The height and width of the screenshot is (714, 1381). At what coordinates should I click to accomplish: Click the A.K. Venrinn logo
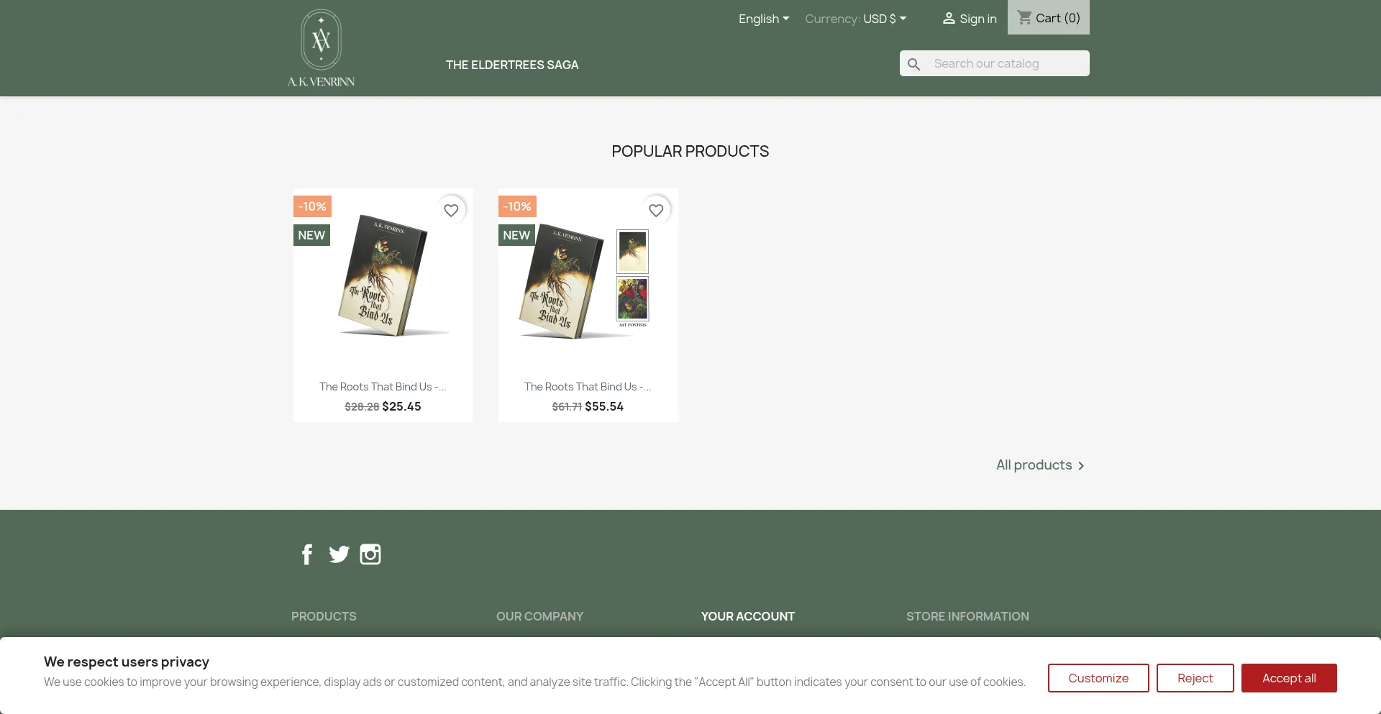321,48
